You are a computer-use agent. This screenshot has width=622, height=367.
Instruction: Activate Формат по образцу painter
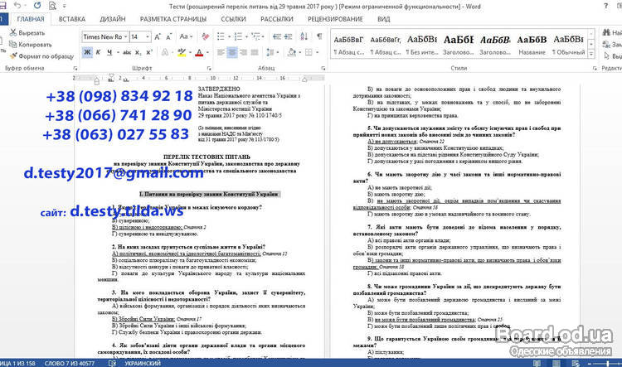click(x=41, y=56)
